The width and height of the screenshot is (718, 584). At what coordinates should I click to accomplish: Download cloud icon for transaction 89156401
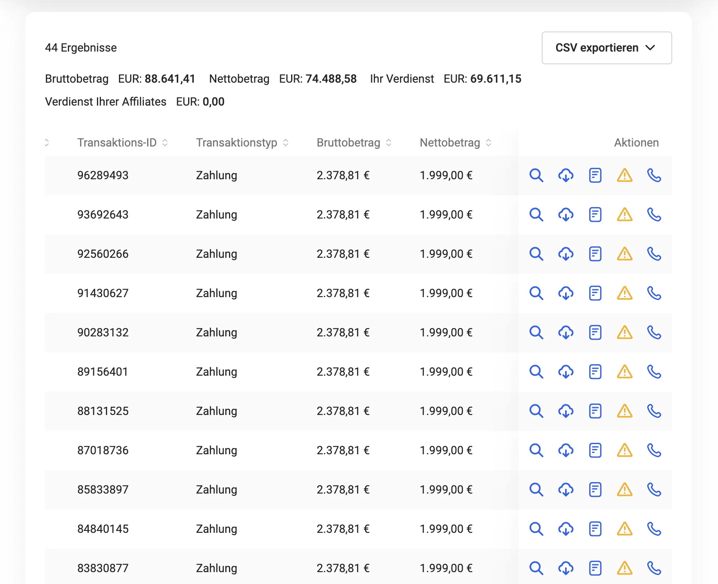tap(565, 372)
